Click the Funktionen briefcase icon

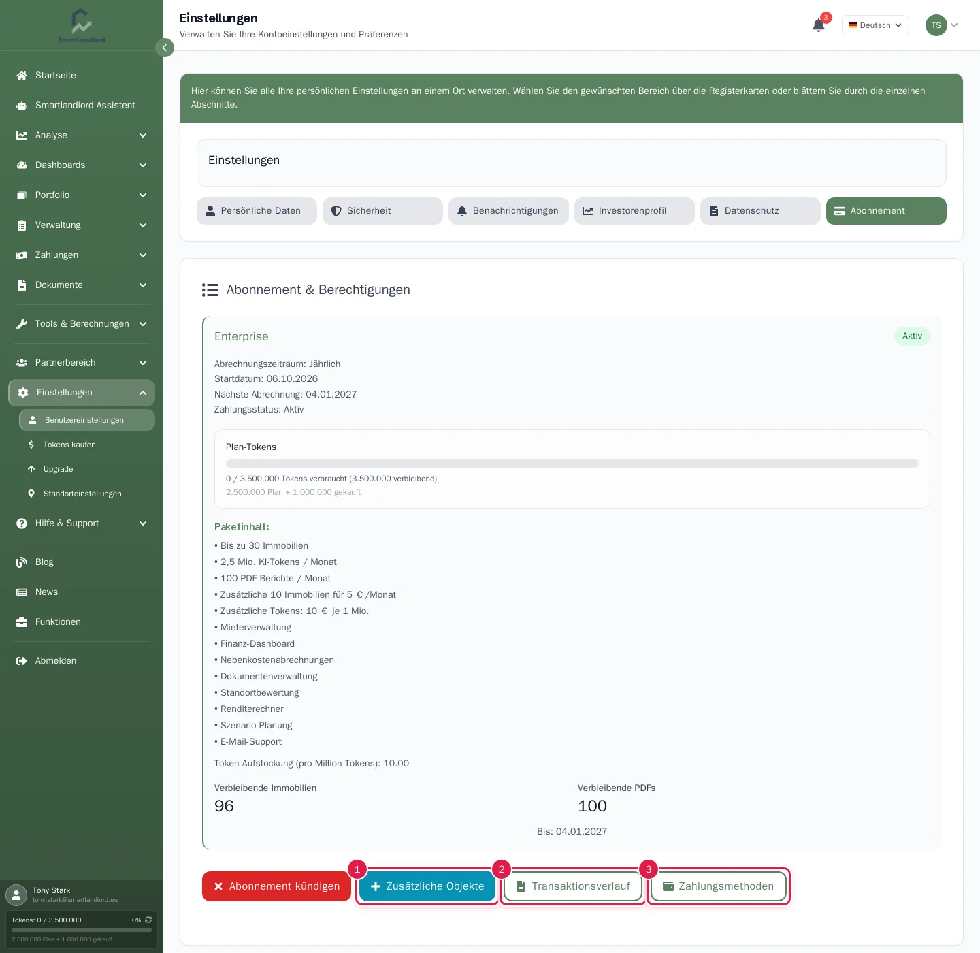22,622
